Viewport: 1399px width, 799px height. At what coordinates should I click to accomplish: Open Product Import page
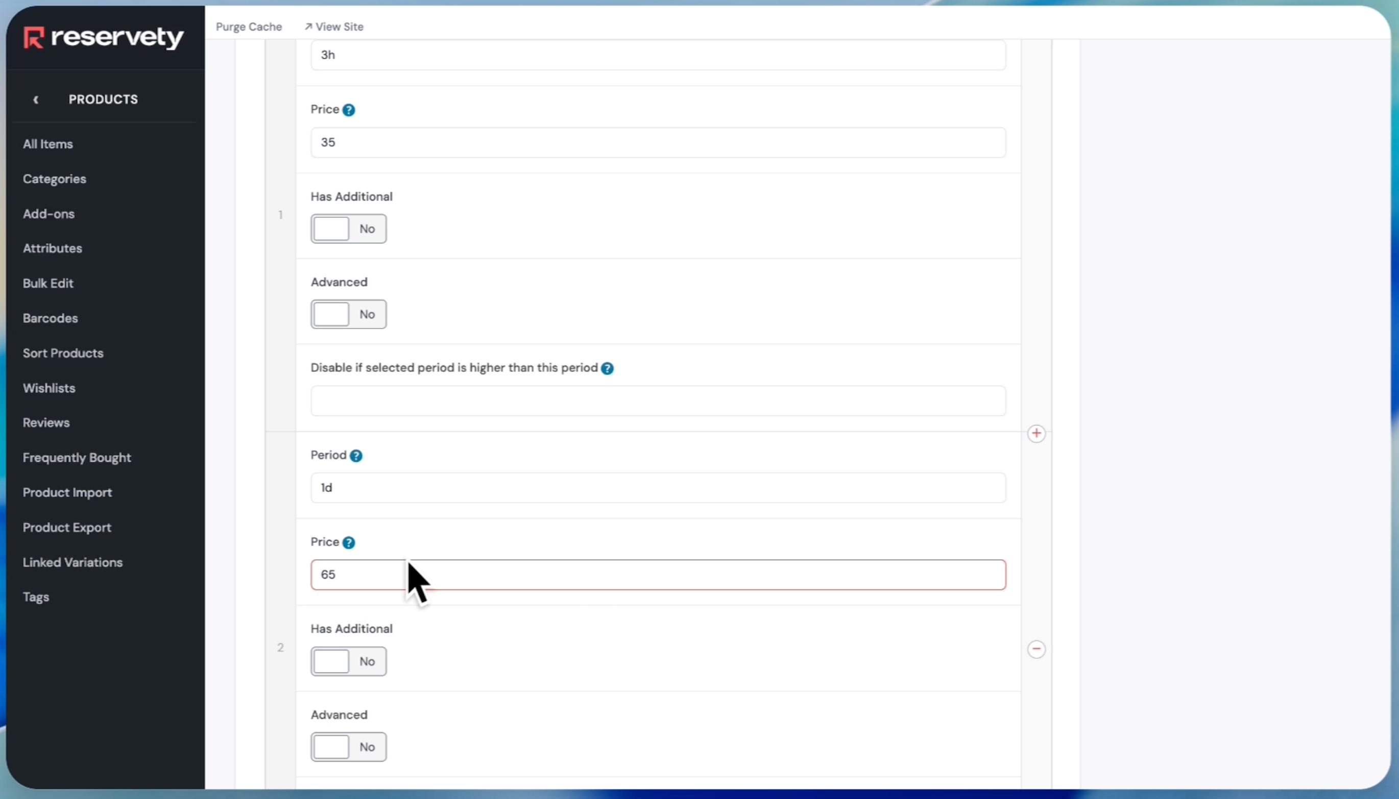point(67,492)
